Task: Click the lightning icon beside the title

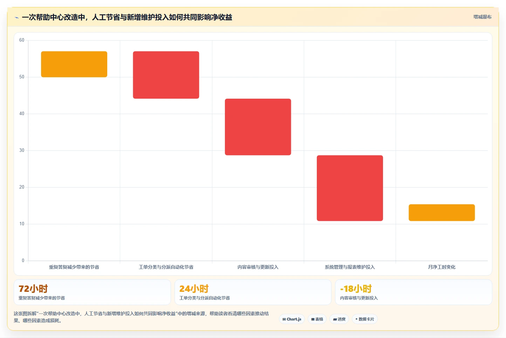Action: tap(16, 17)
